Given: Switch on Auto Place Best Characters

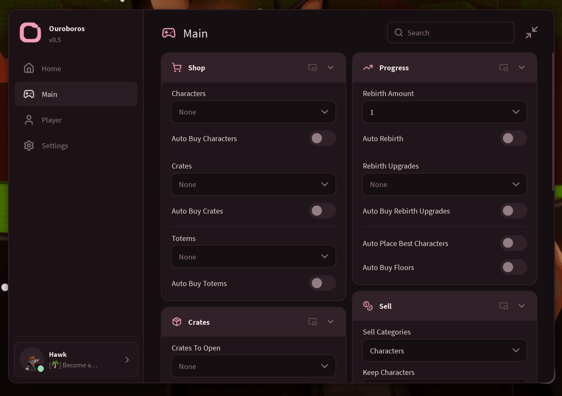Looking at the screenshot, I should click(513, 243).
